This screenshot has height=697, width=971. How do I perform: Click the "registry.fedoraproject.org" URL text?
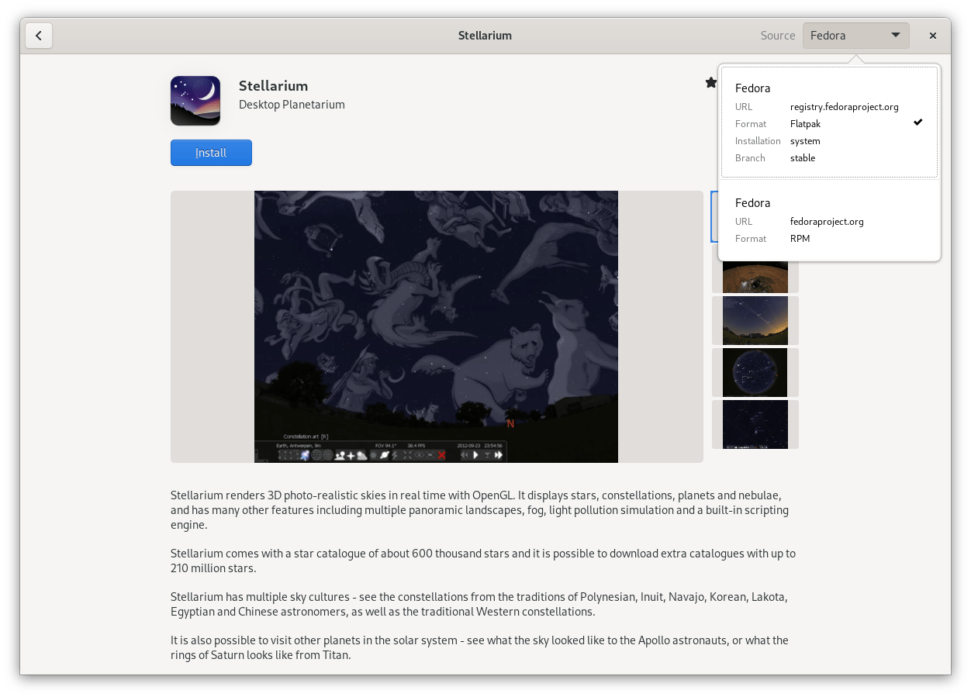(845, 107)
